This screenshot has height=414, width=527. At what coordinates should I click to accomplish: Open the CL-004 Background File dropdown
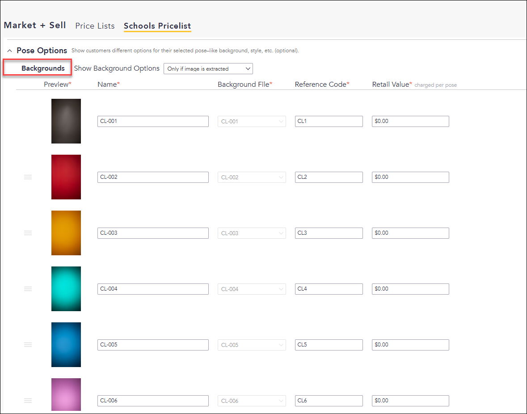tap(252, 289)
